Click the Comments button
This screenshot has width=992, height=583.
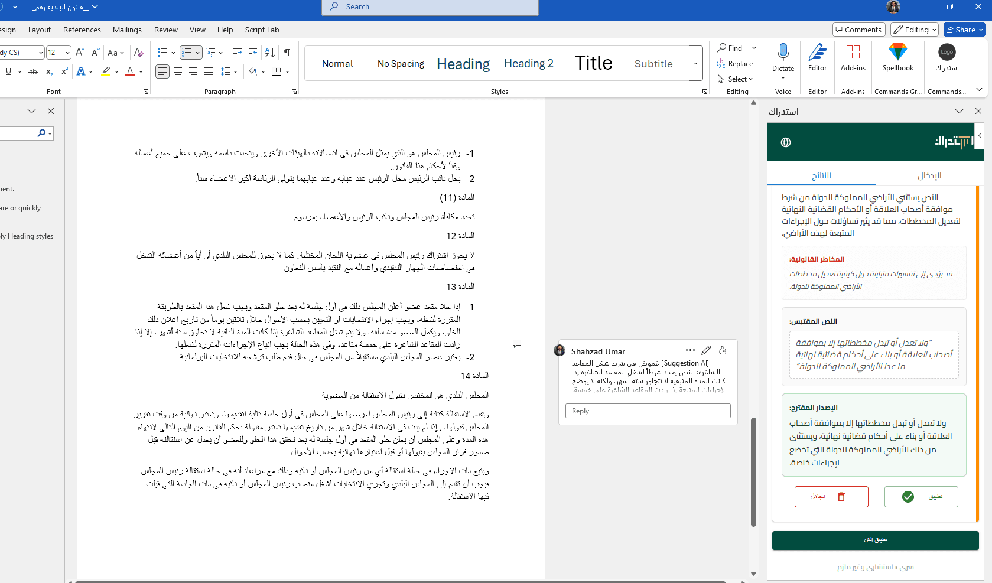pyautogui.click(x=858, y=30)
